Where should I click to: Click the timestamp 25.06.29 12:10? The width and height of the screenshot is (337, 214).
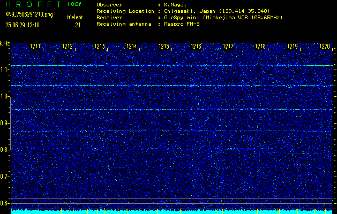tap(23, 25)
